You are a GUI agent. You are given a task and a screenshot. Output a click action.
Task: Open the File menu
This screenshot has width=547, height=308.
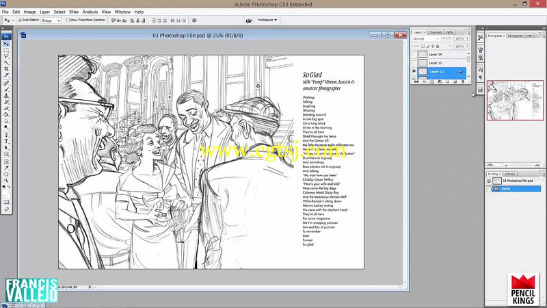(5, 12)
